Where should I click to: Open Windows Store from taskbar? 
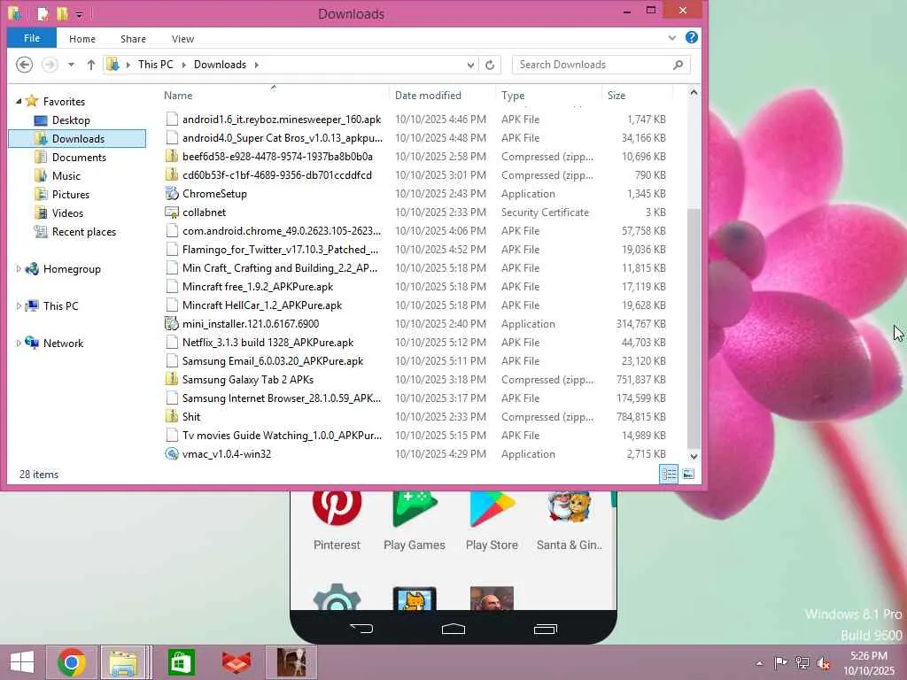click(181, 662)
